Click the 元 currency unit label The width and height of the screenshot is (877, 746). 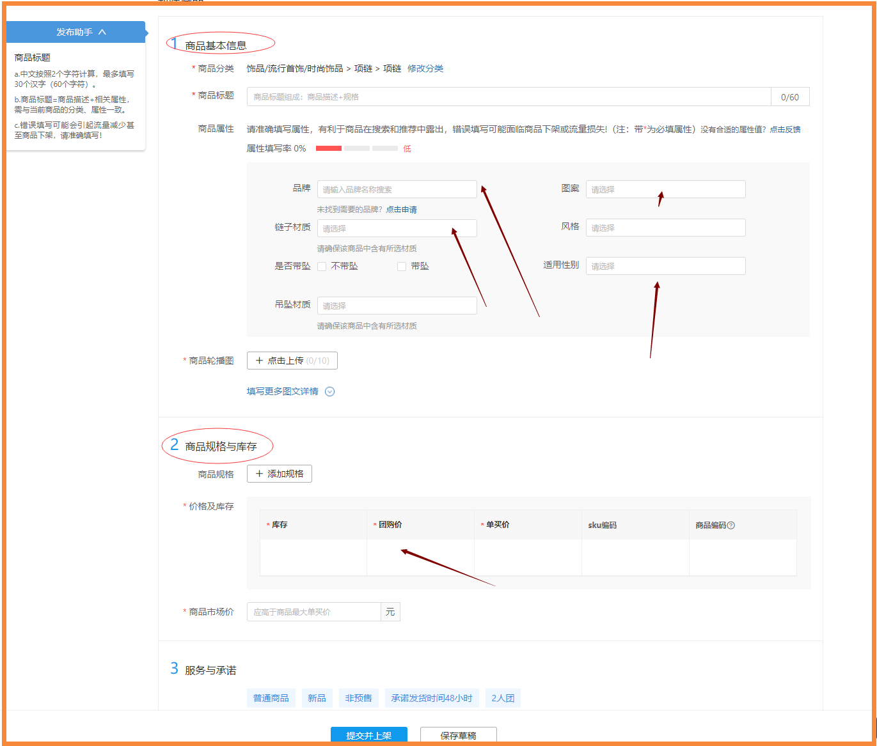coord(390,612)
